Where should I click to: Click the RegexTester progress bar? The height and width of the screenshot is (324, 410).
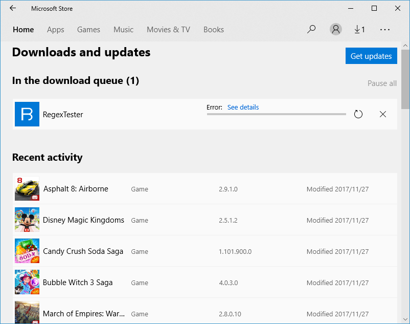click(277, 114)
